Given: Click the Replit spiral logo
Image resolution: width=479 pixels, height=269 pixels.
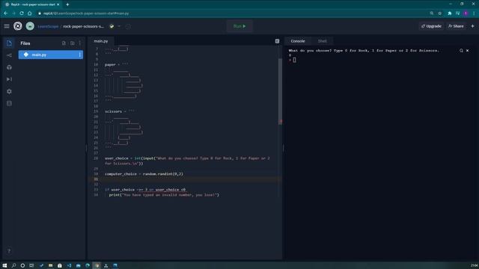Looking at the screenshot, I should [x=18, y=26].
